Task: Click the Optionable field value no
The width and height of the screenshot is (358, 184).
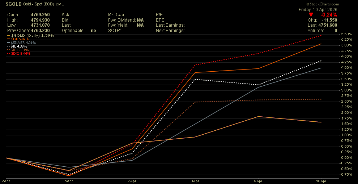Action: click(x=93, y=31)
